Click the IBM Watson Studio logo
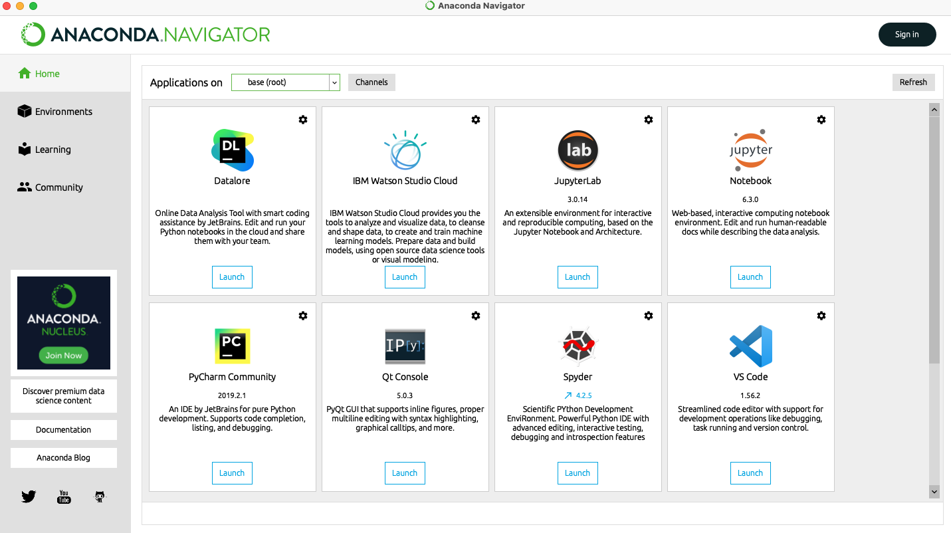 (x=405, y=150)
